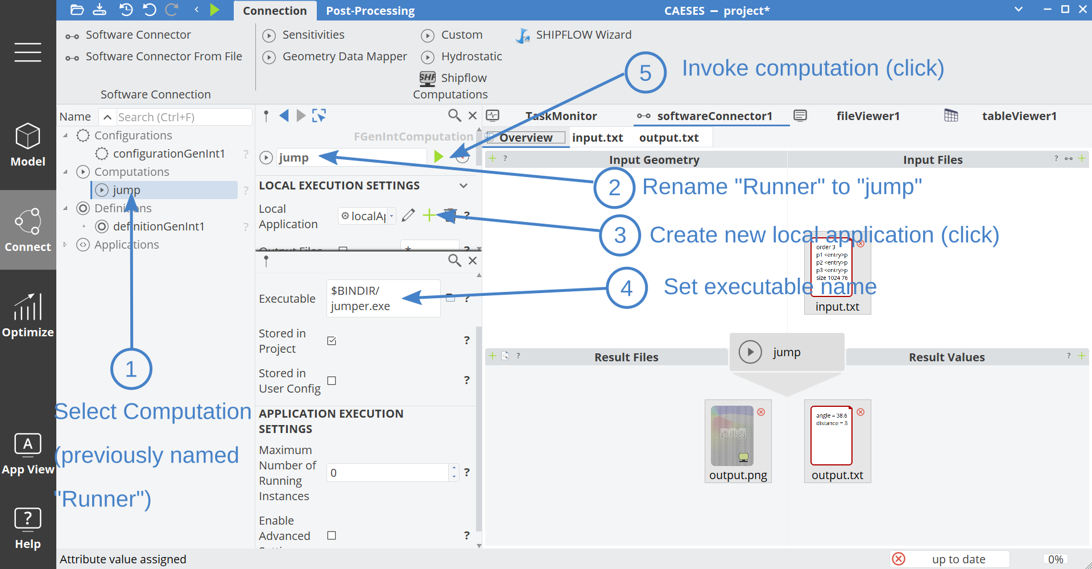Switch to the Connection ribbon tab
Viewport: 1092px width, 569px height.
[275, 11]
